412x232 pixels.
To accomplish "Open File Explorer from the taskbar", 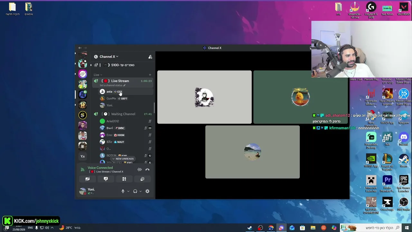I will (313, 228).
